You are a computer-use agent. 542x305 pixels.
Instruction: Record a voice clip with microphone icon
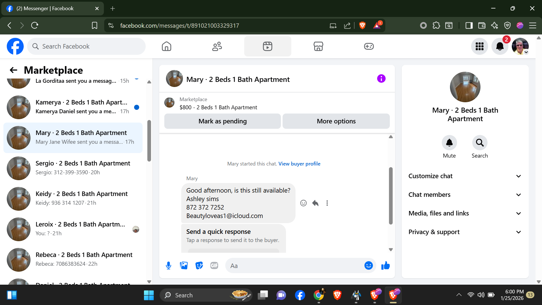point(169,265)
